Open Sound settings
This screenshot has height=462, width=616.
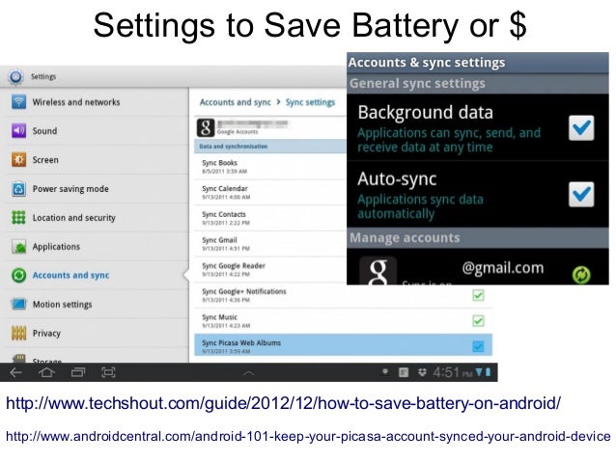[x=97, y=131]
